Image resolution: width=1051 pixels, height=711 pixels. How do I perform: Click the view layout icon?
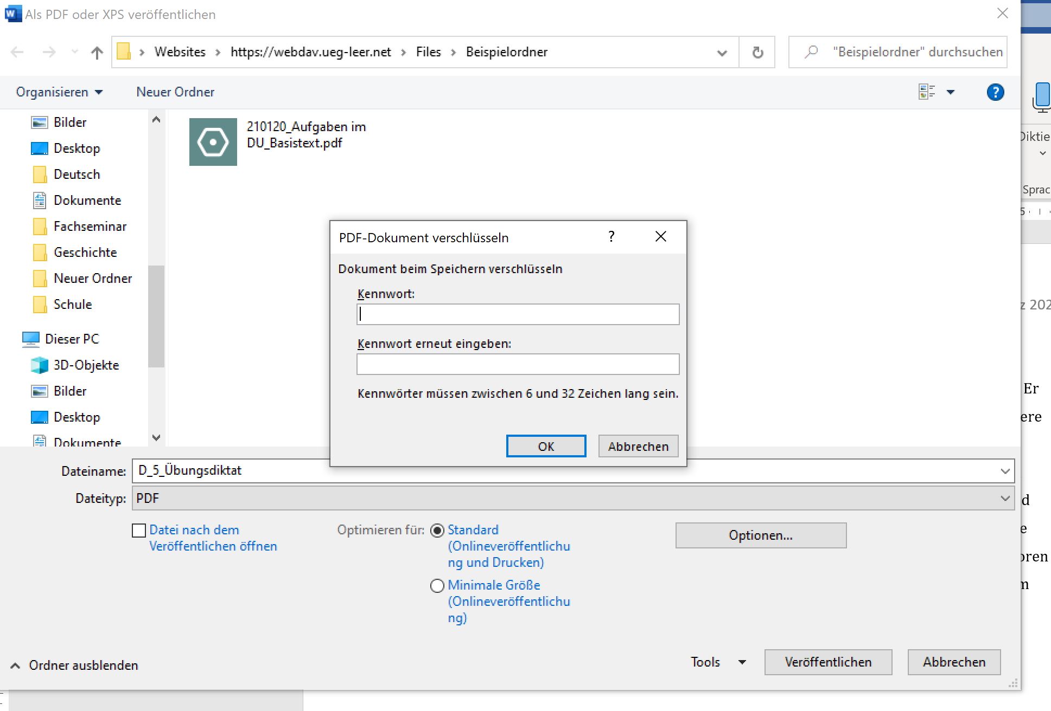(927, 92)
